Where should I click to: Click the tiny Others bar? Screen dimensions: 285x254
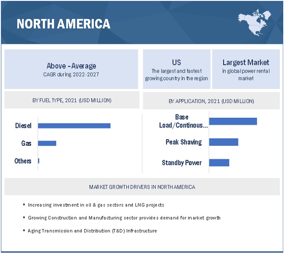coord(39,161)
